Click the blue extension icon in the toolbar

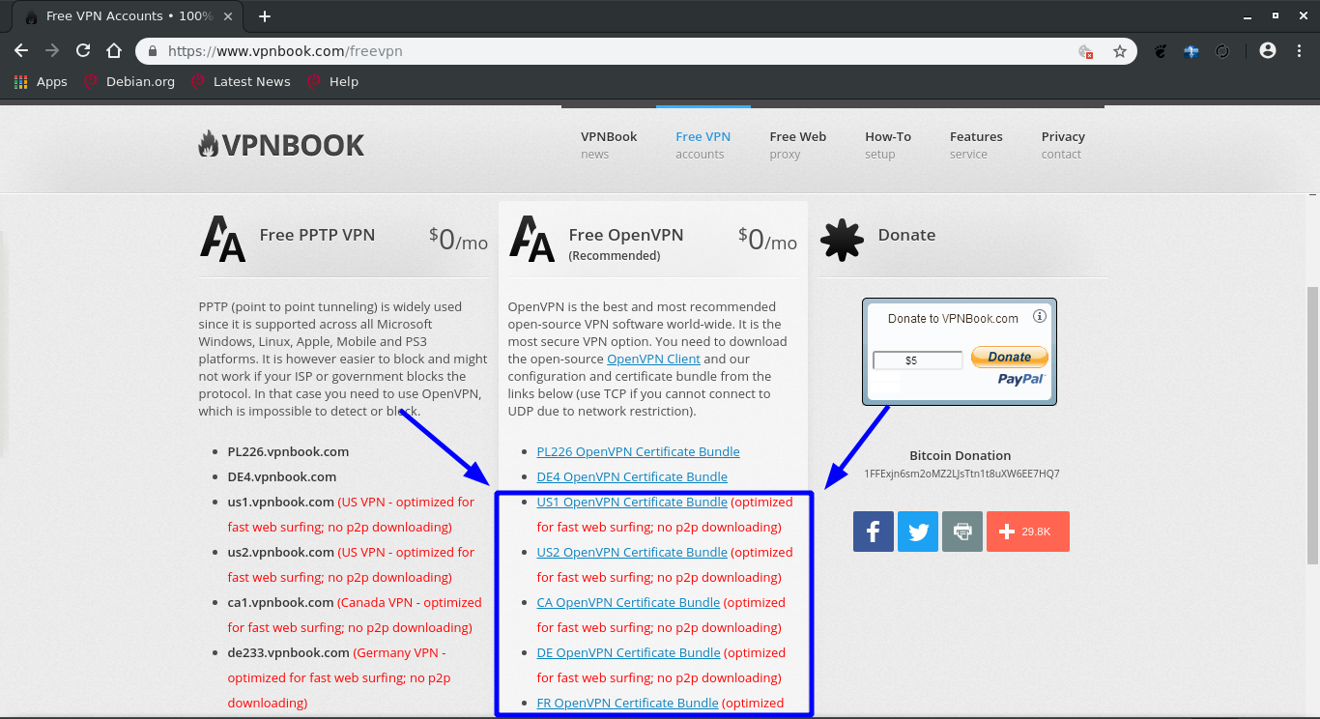pyautogui.click(x=1191, y=51)
